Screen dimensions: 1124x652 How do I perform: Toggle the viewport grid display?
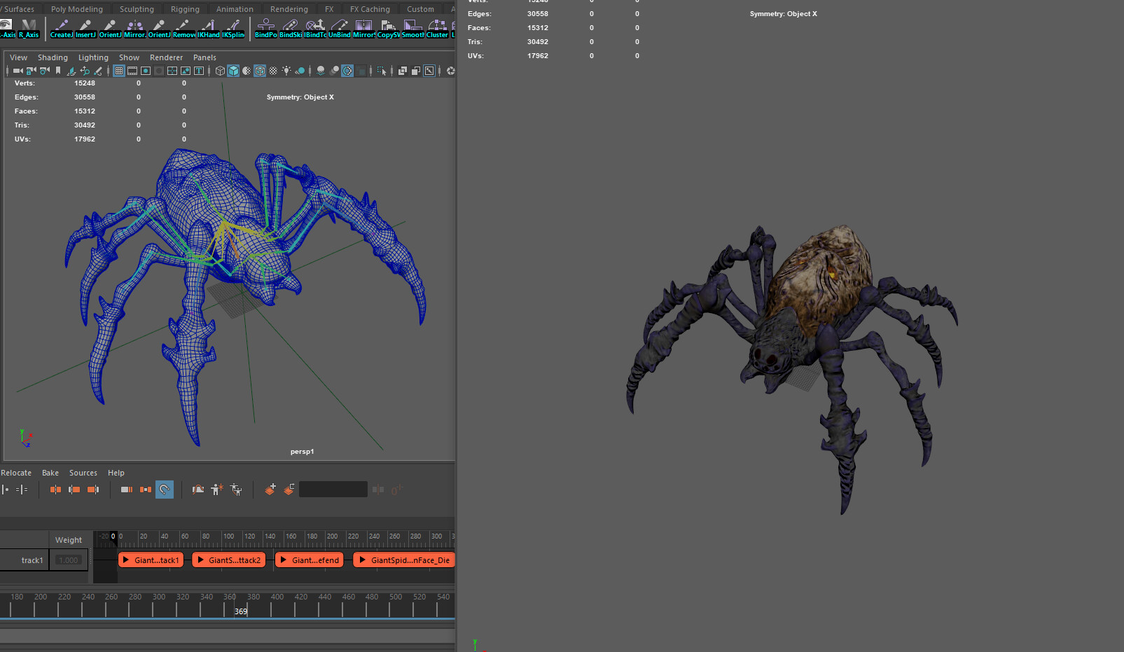(x=118, y=70)
